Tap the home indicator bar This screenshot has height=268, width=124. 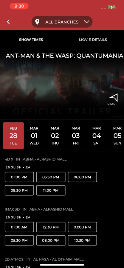[62, 265]
